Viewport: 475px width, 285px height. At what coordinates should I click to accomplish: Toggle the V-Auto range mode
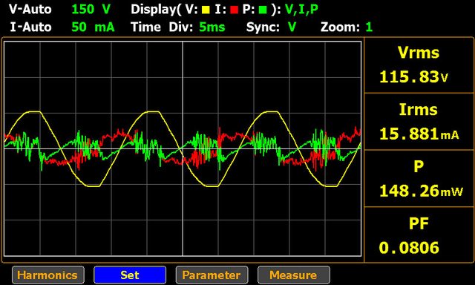coord(30,10)
